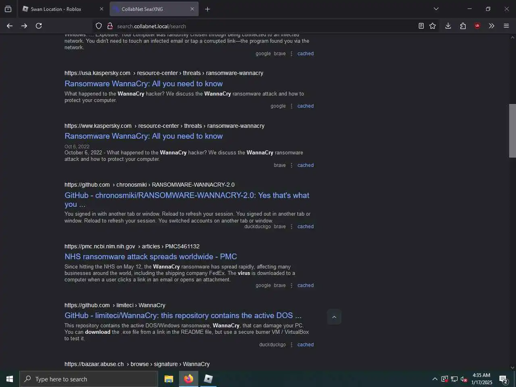Open the muted volume tray icon

[x=464, y=379]
